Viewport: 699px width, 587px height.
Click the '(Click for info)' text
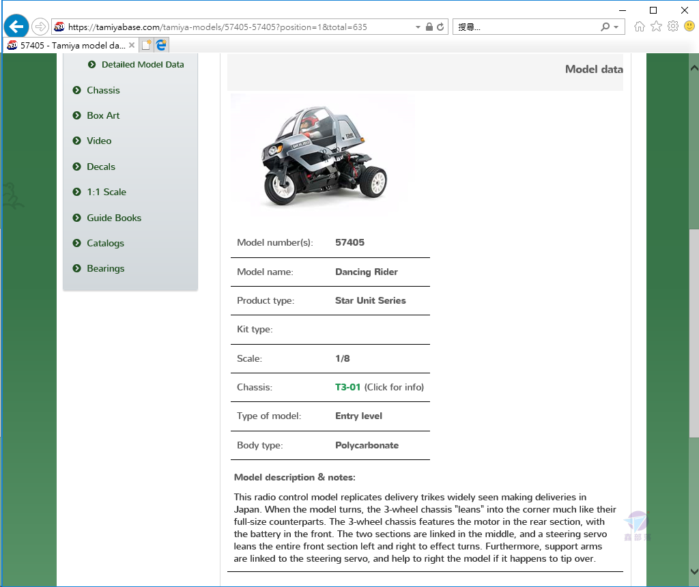[394, 387]
